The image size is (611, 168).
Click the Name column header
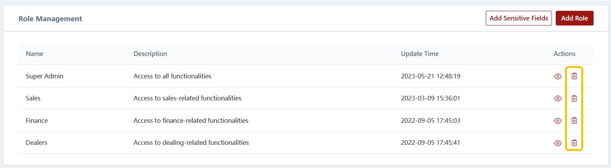coord(34,54)
